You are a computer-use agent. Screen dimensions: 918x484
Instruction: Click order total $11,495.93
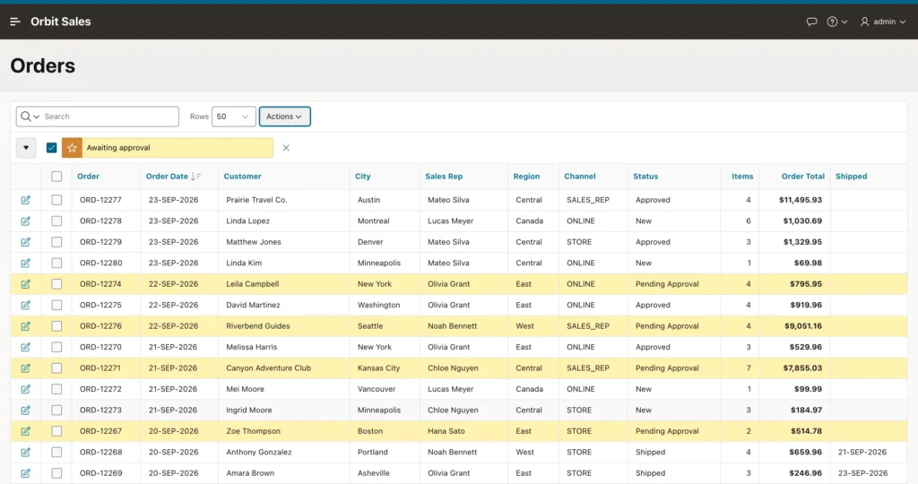point(801,200)
